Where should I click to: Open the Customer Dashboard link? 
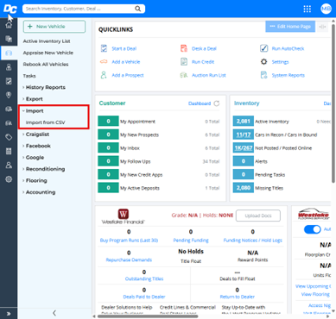pos(200,103)
